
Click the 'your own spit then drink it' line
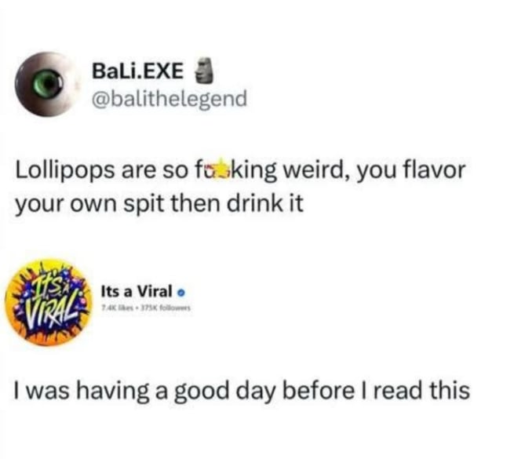(x=159, y=204)
